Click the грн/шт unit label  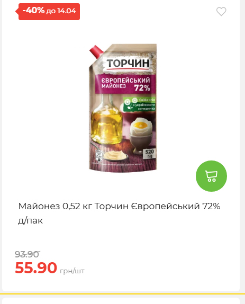click(72, 271)
